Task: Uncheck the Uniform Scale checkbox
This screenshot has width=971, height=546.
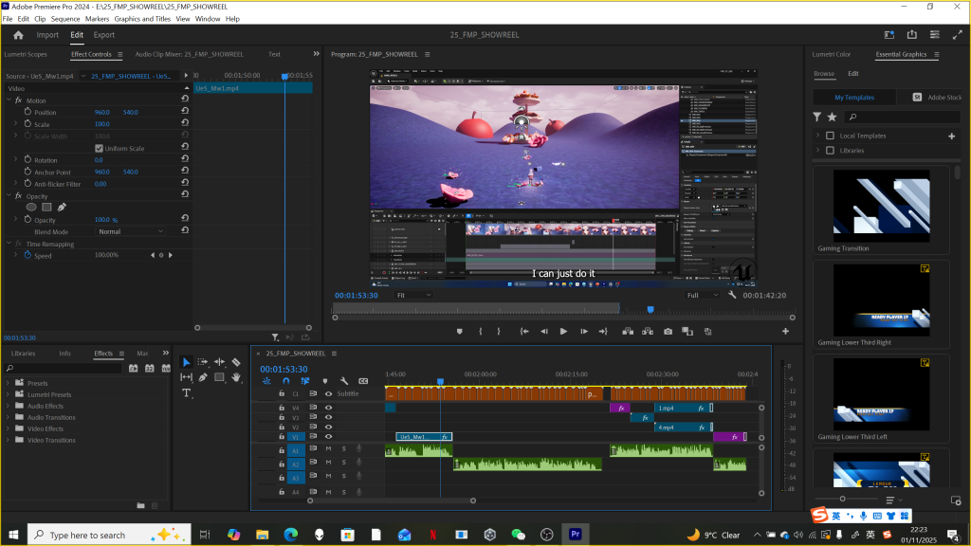Action: [x=99, y=149]
